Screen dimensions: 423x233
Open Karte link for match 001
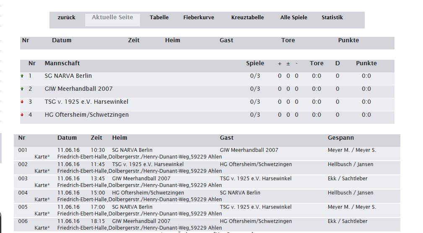tap(42, 157)
